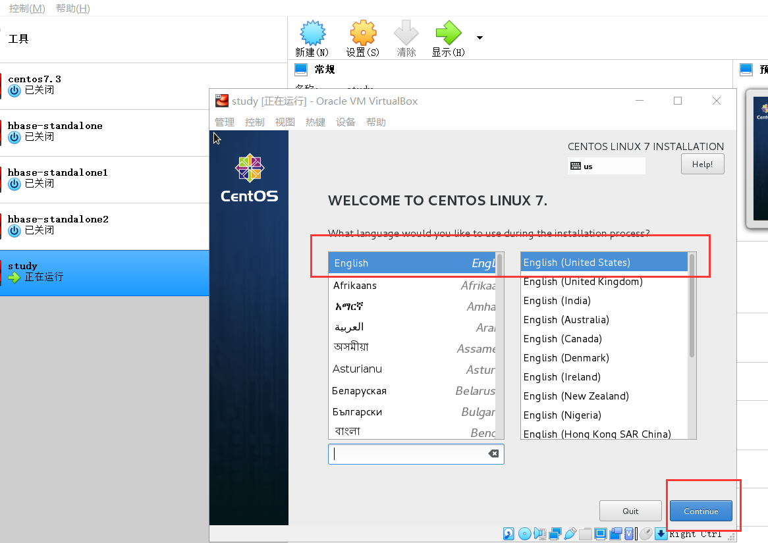
Task: Open the 管理 menu in study window
Action: pyautogui.click(x=225, y=122)
